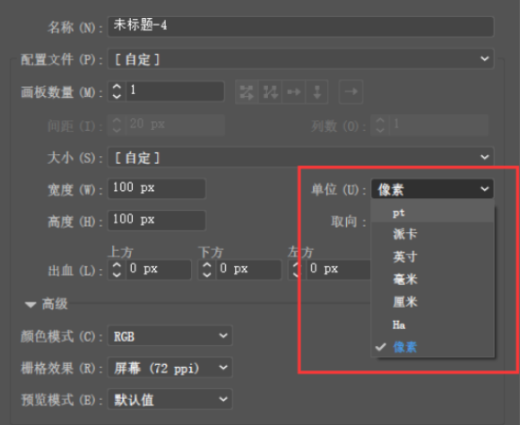Click the right-to-left layout arrow icon
The width and height of the screenshot is (520, 425).
[351, 91]
